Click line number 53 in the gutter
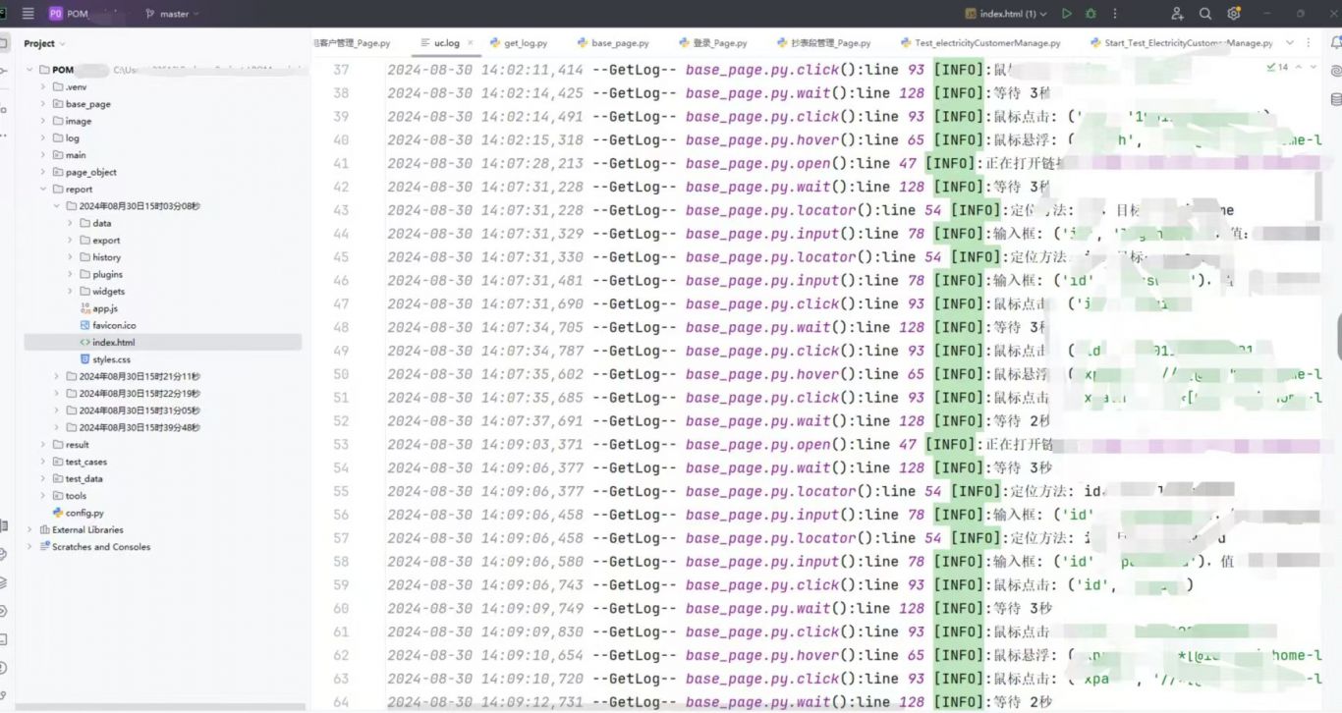 coord(341,444)
